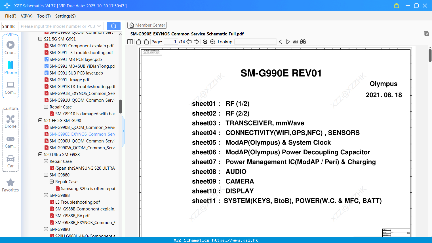Click the model number search field
This screenshot has height=243, width=432.
(58, 26)
